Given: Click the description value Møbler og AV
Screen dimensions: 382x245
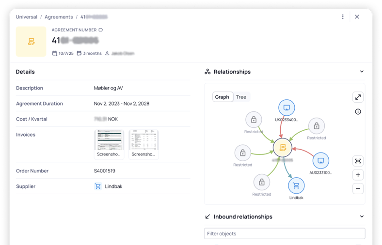Looking at the screenshot, I should (x=109, y=88).
